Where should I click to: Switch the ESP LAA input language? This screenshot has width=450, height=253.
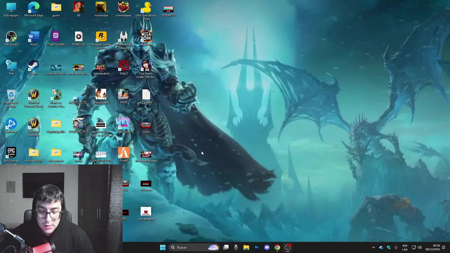point(405,247)
